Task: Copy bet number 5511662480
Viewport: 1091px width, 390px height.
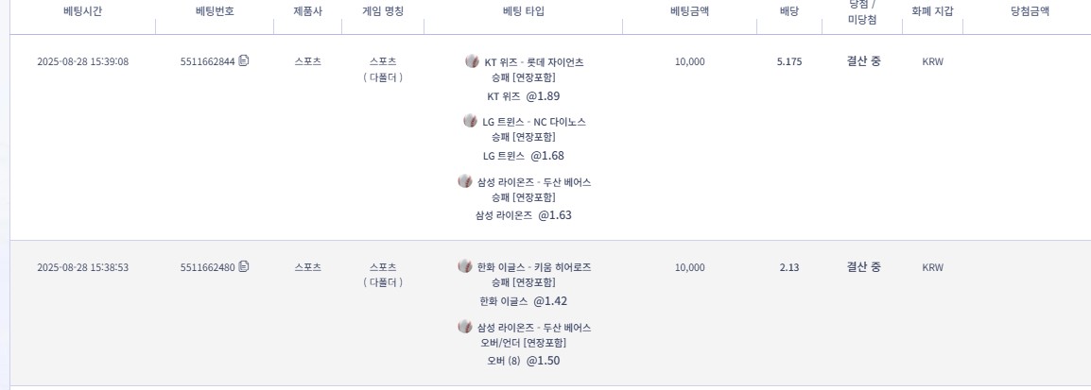Action: tap(244, 267)
